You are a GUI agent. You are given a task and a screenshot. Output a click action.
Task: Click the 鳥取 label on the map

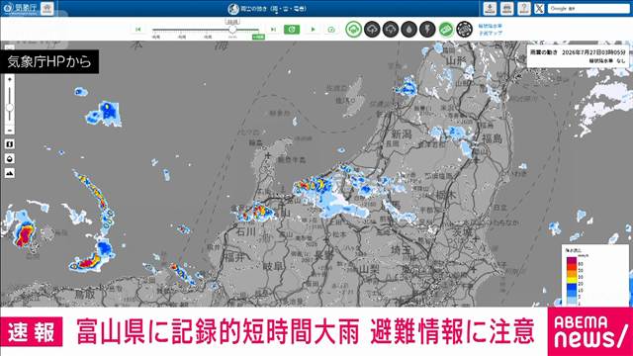click(84, 295)
